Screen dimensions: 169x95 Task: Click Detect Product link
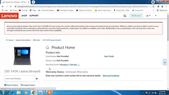point(11,85)
